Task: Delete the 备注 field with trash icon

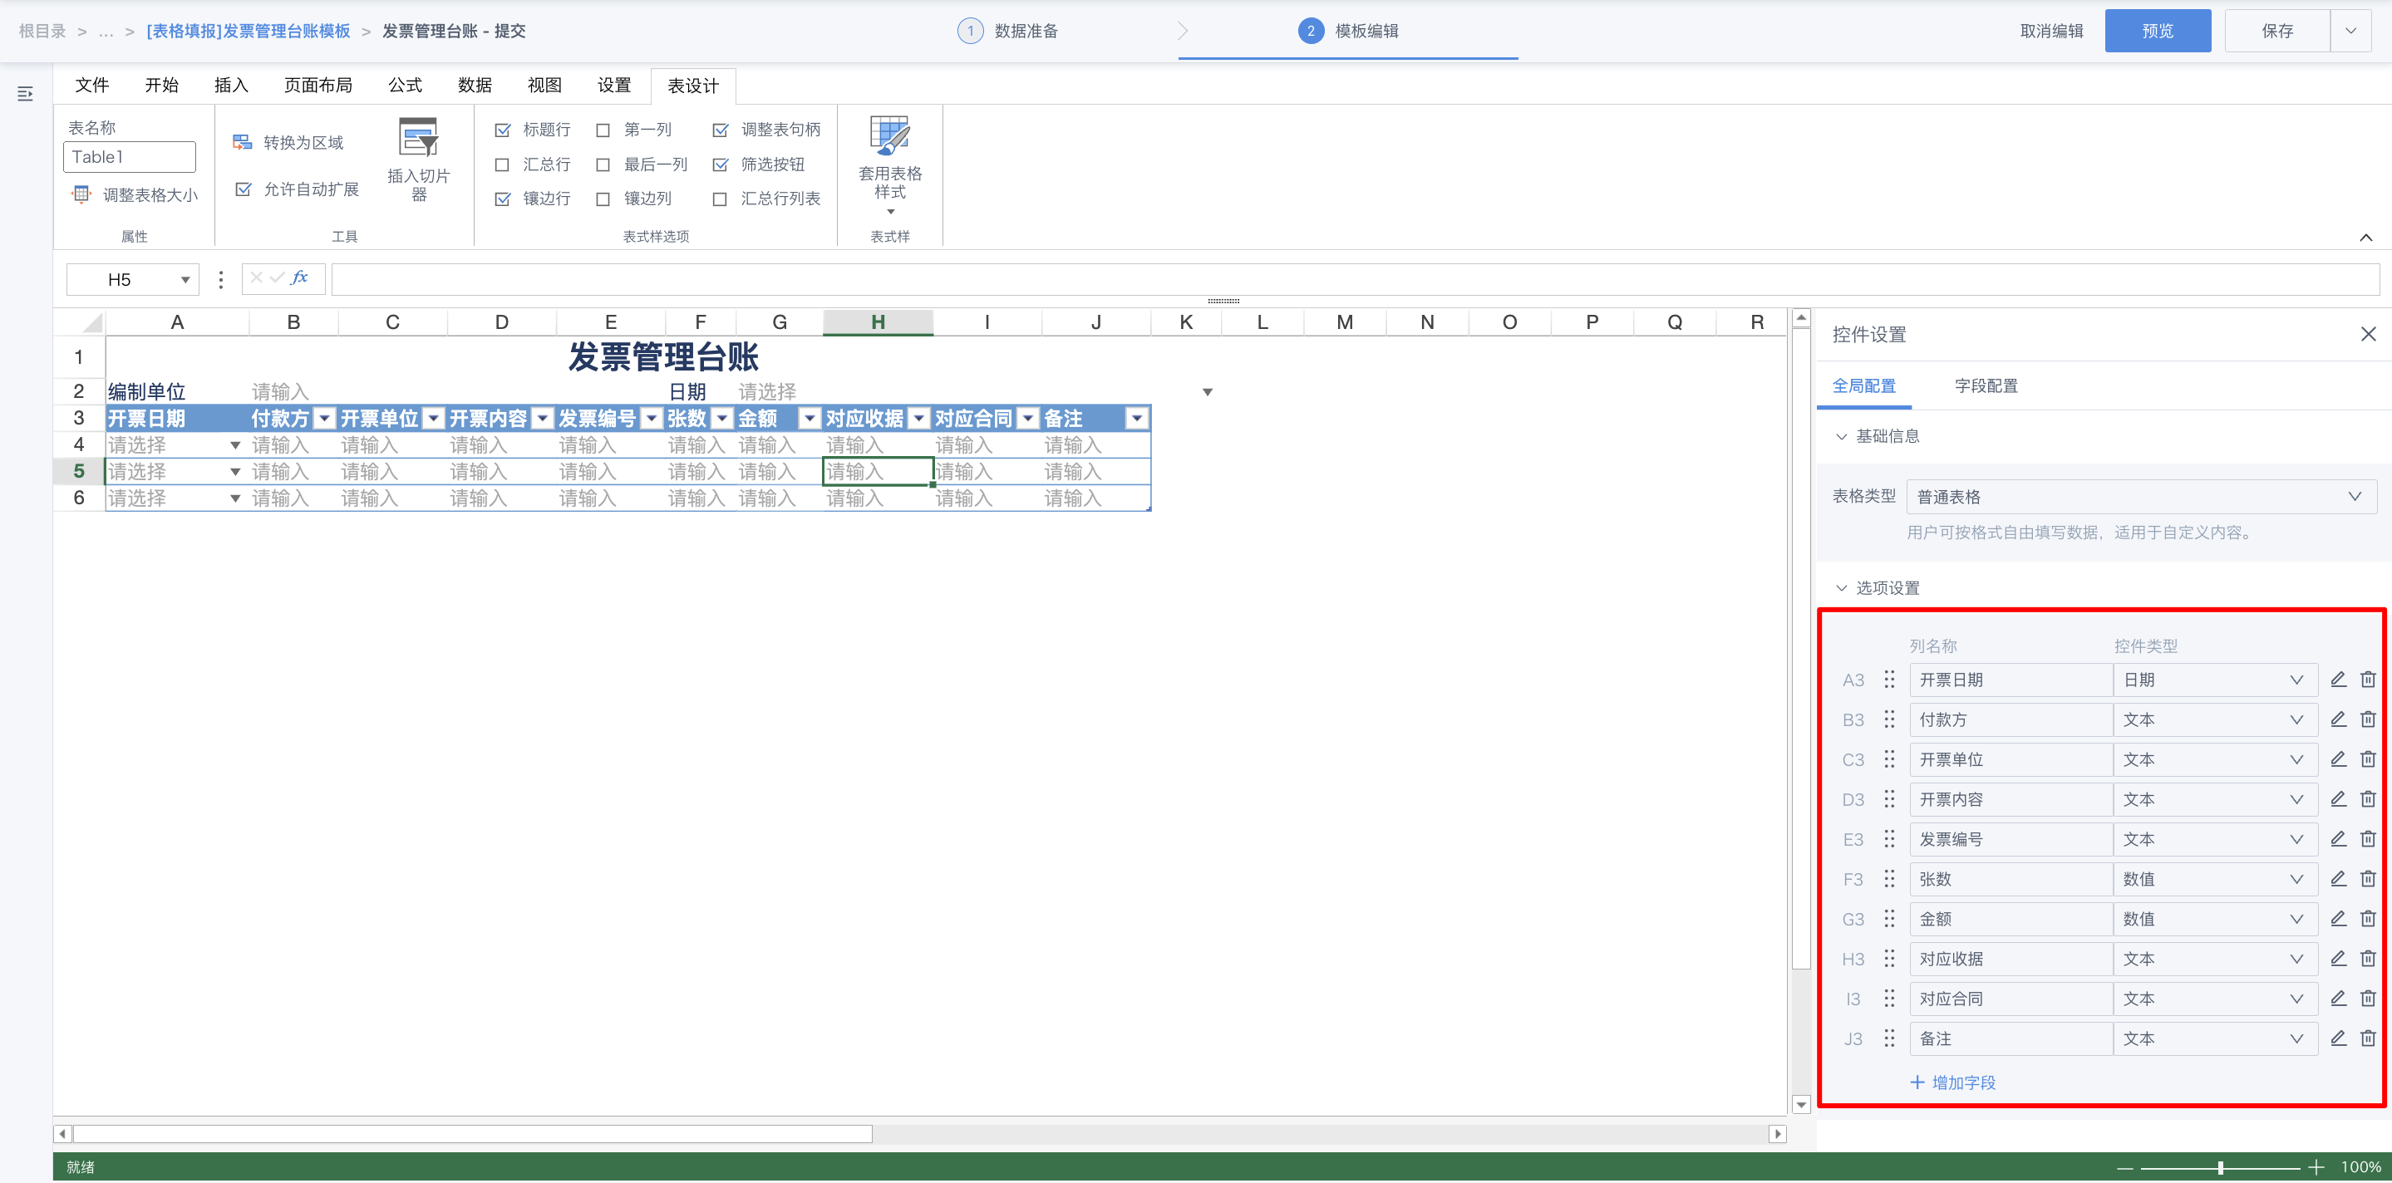Action: [x=2368, y=1038]
